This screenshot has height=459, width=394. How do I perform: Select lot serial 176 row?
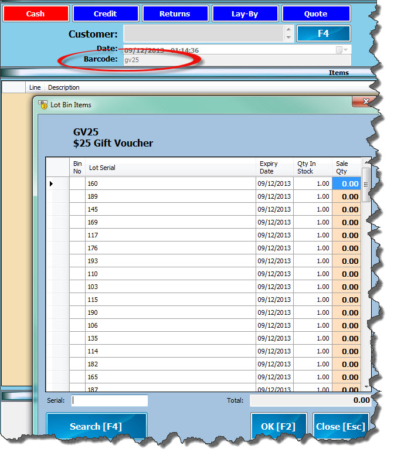203,248
